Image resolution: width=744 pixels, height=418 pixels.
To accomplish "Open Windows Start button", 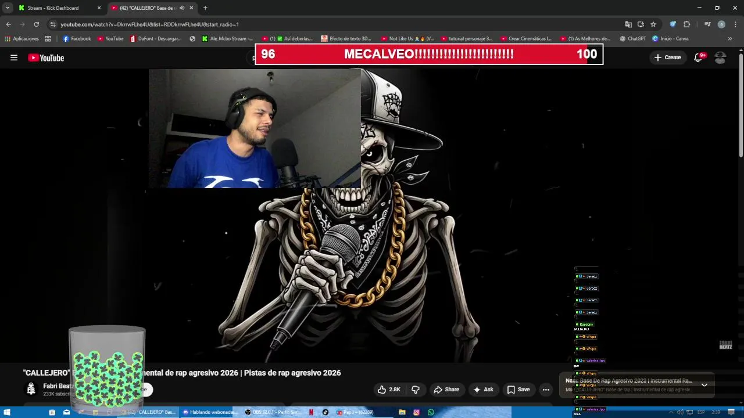I will pos(6,412).
